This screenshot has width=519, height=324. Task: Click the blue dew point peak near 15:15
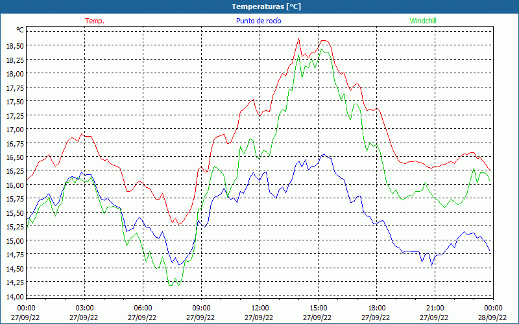point(324,154)
